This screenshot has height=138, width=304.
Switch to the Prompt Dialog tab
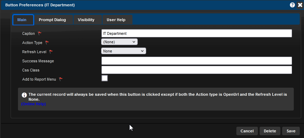point(52,20)
